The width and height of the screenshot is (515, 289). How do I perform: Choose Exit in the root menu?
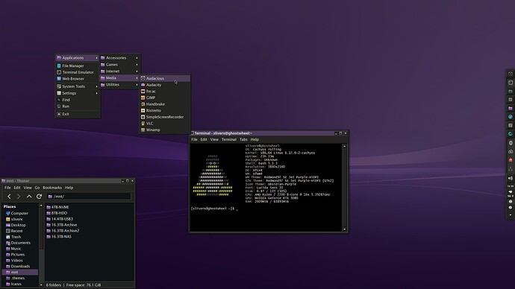[78, 114]
